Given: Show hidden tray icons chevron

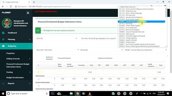Looking at the screenshot, I should tap(141, 94).
